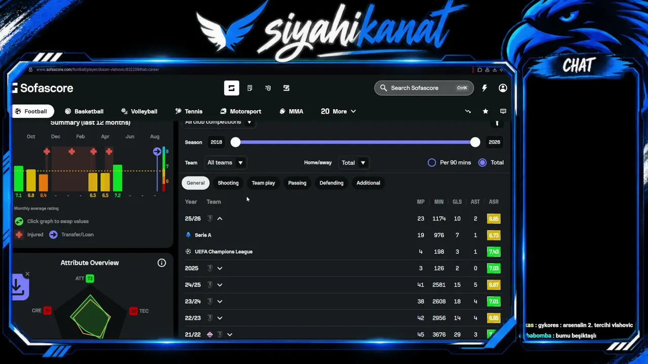The height and width of the screenshot is (364, 648).
Task: Switch to the Tennis tab
Action: pos(189,111)
